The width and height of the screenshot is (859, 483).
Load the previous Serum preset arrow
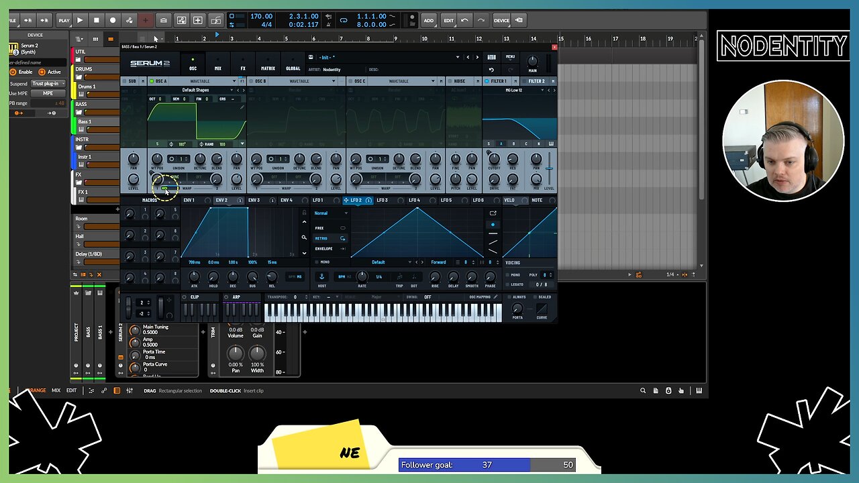click(x=468, y=57)
